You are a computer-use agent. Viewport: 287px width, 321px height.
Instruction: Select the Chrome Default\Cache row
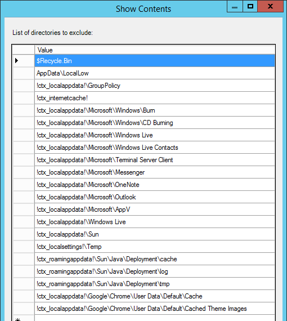pyautogui.click(x=155, y=296)
